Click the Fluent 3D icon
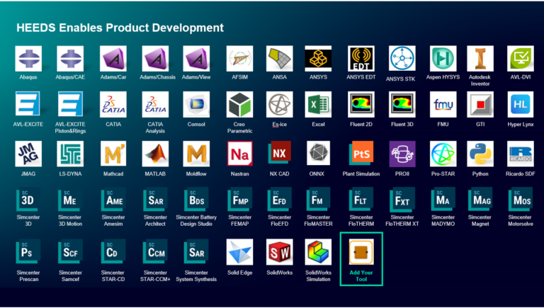Viewport: 544px width, 308px height. pyautogui.click(x=402, y=105)
